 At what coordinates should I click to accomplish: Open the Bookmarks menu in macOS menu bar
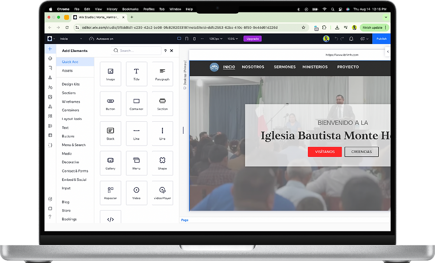click(130, 9)
